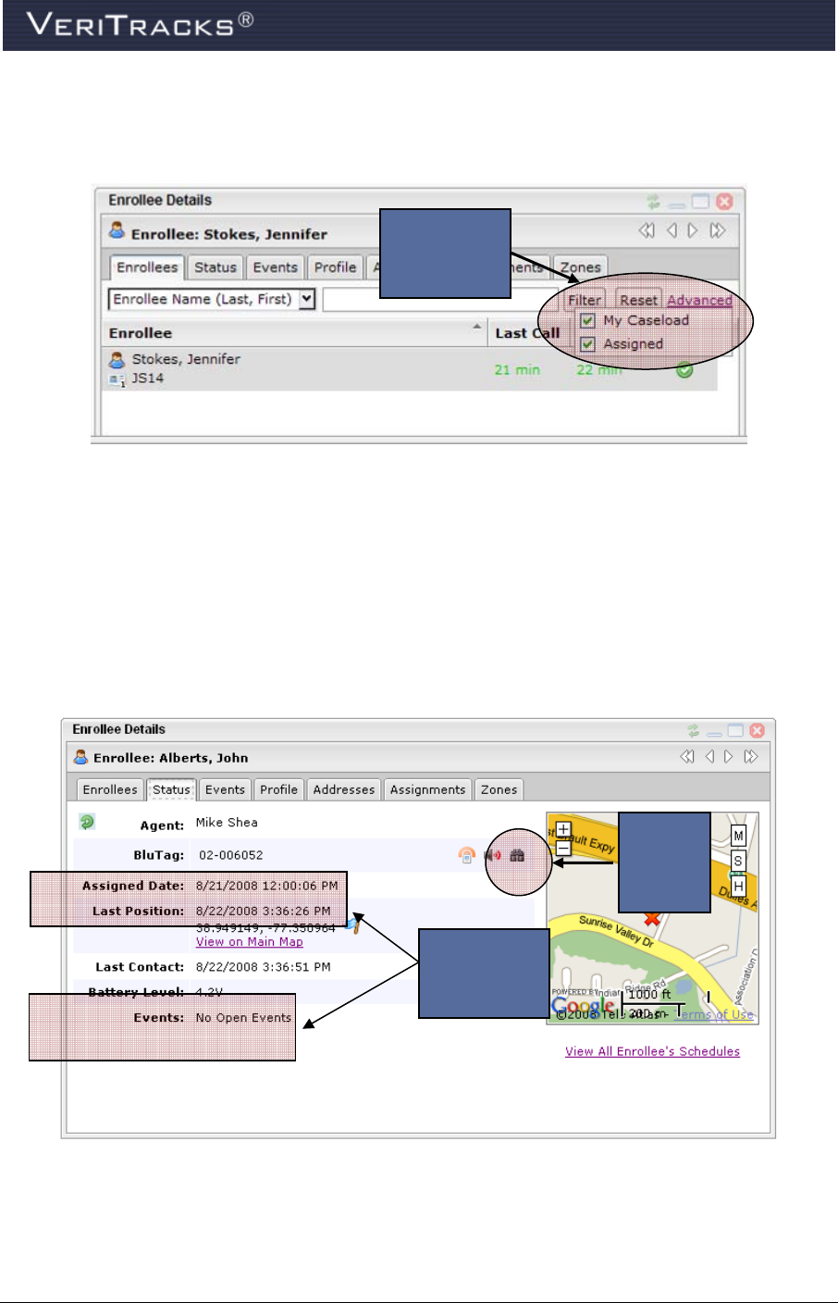Open the Assignments tab
This screenshot has width=838, height=1303.
point(427,789)
